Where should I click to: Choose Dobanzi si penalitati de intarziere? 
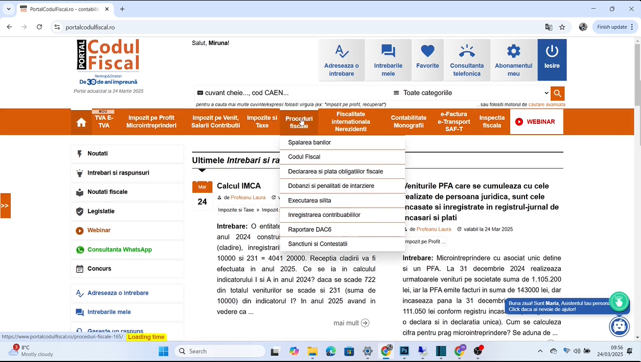point(342,186)
